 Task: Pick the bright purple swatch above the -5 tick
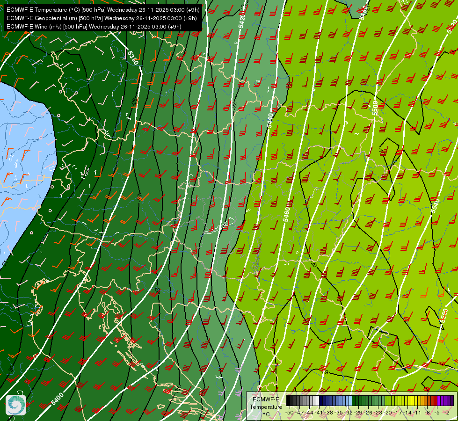tap(439, 400)
